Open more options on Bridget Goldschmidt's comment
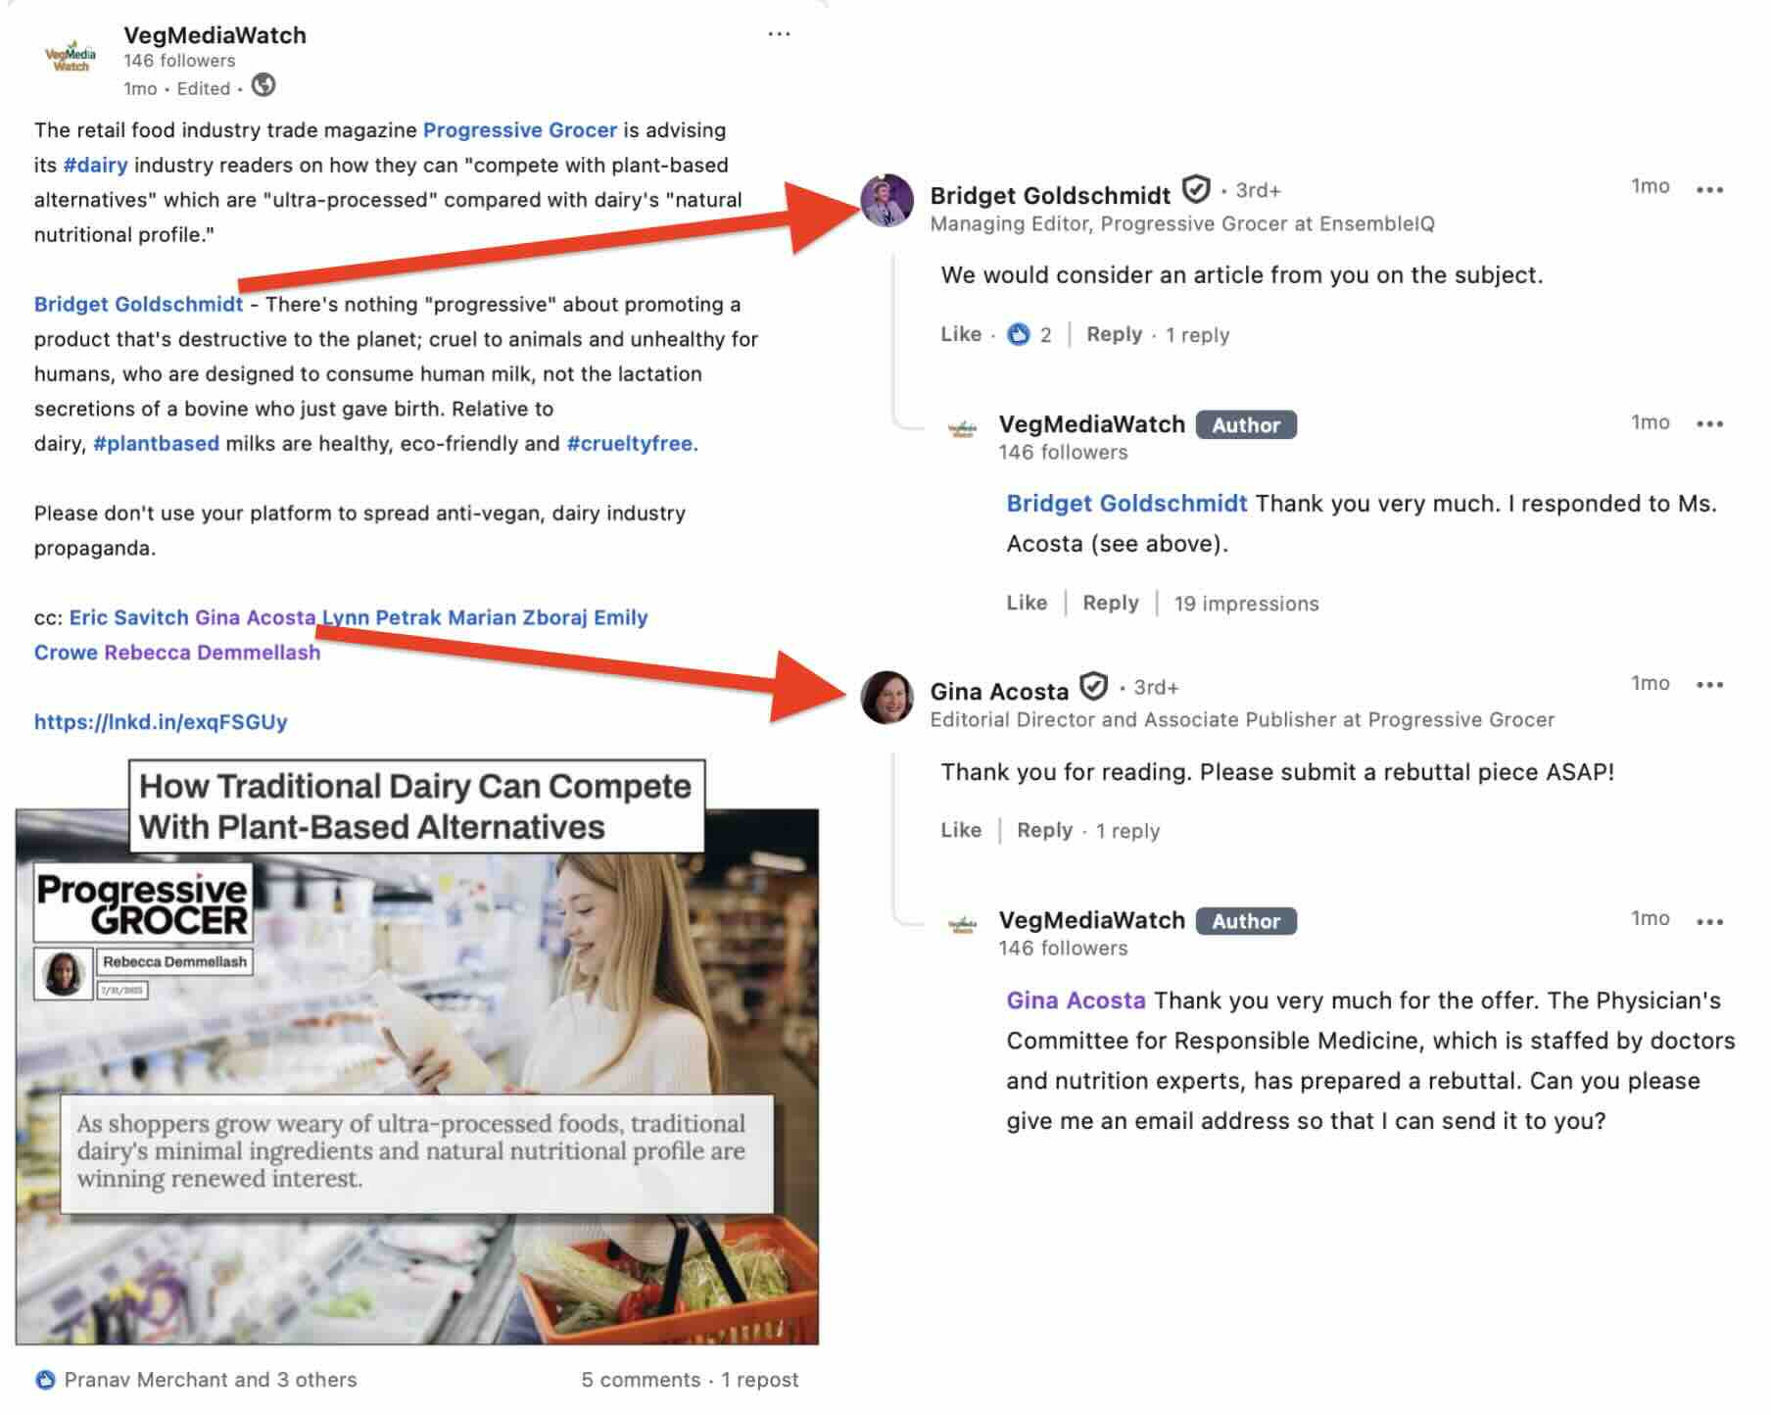The width and height of the screenshot is (1771, 1415). pyautogui.click(x=1709, y=190)
